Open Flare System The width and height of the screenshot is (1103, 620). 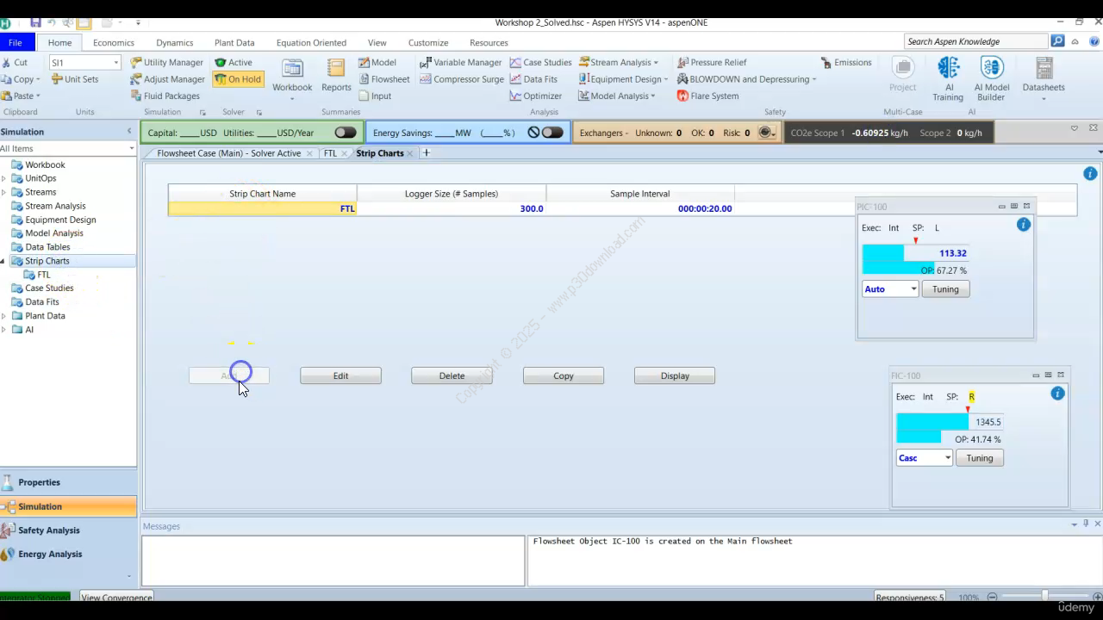tap(707, 96)
